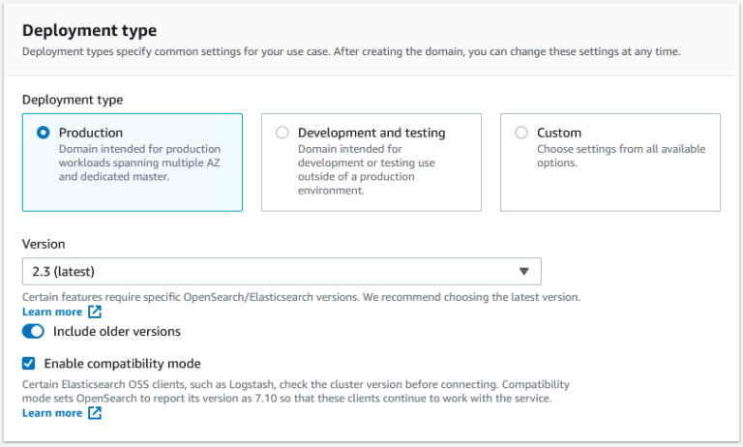Click the Production card description text

pos(139,163)
